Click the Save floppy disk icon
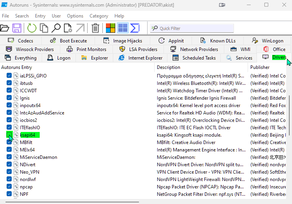The height and width of the screenshot is (204, 292). (x=17, y=28)
